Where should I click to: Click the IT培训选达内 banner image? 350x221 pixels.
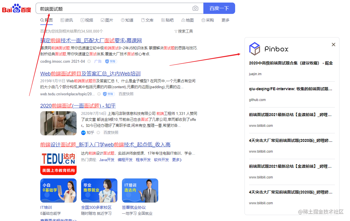click(140, 190)
